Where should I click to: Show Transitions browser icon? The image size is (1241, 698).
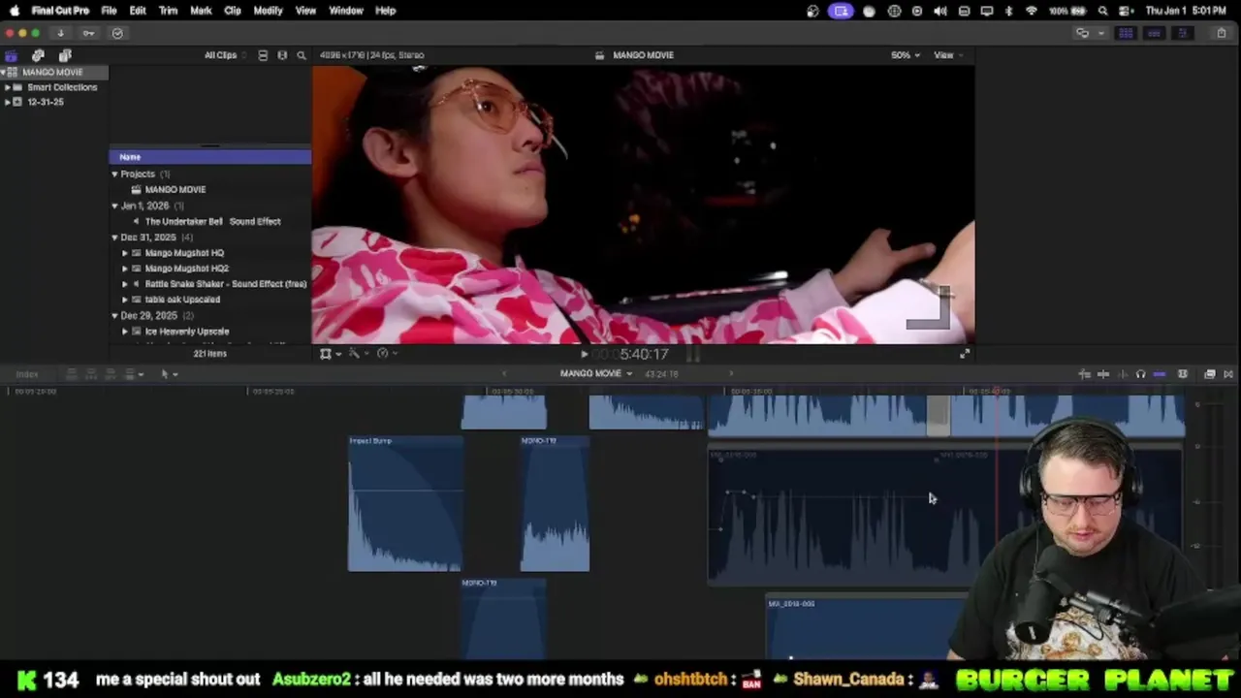tap(1228, 374)
